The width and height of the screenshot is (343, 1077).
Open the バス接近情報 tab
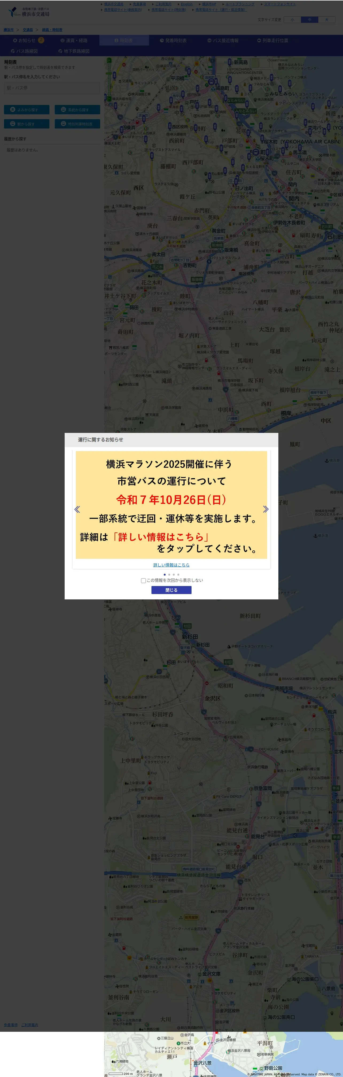[x=223, y=40]
